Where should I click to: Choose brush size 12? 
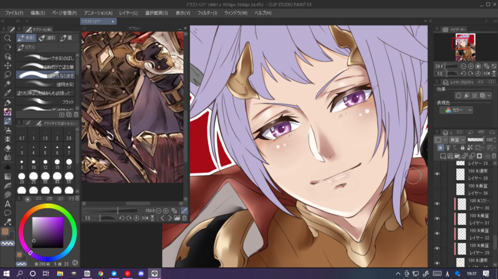pyautogui.click(x=45, y=164)
